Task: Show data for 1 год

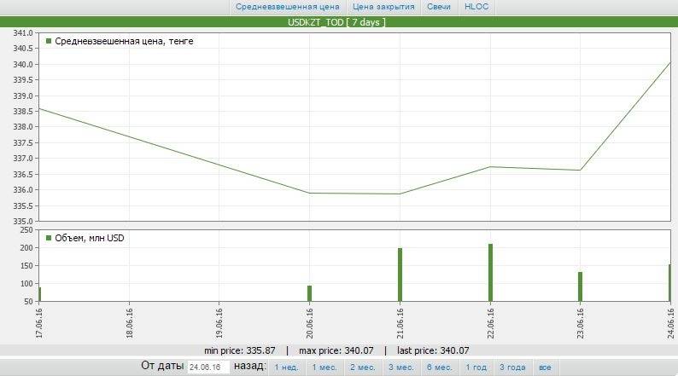Action: 476,367
